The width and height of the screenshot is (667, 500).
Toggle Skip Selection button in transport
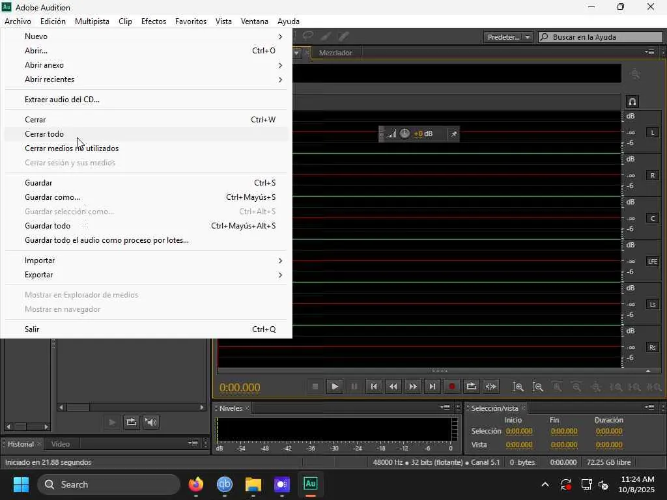tap(491, 387)
